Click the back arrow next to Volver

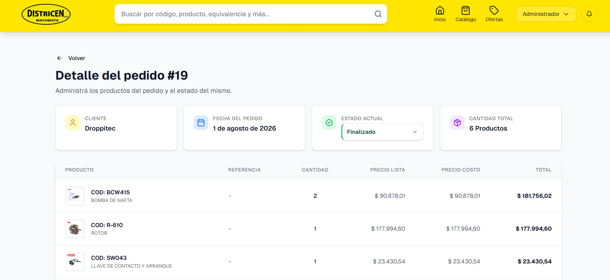click(x=59, y=58)
